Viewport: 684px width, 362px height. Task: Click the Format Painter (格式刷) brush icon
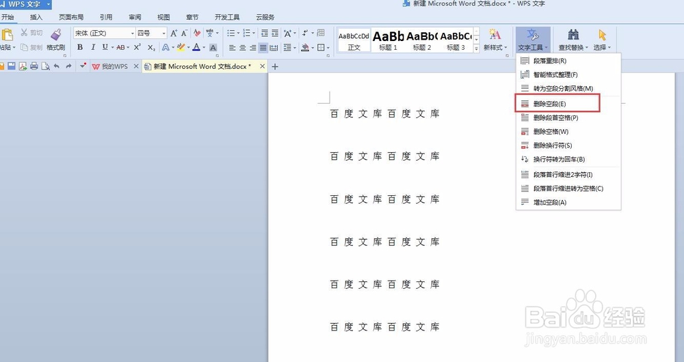pos(56,35)
